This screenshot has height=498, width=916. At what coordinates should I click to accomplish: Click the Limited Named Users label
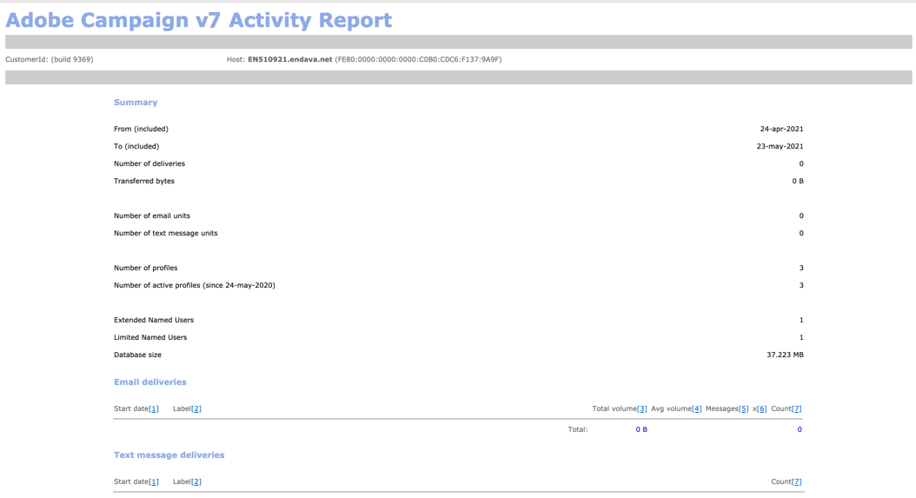coord(150,337)
